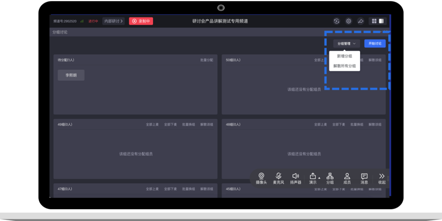This screenshot has height=221, width=442.
Task: Select 新增分组 from the menu
Action: (x=345, y=56)
